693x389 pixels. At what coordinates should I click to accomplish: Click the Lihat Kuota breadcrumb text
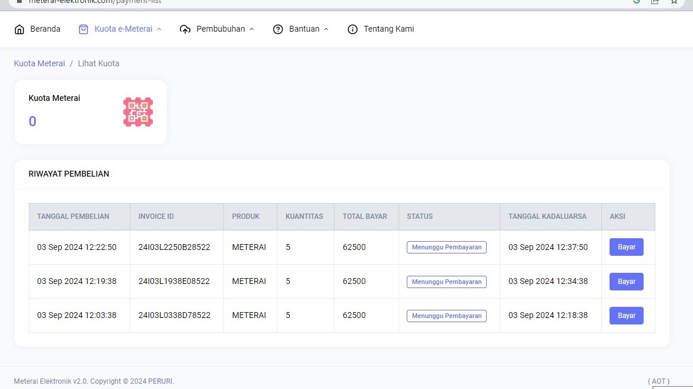coord(99,63)
